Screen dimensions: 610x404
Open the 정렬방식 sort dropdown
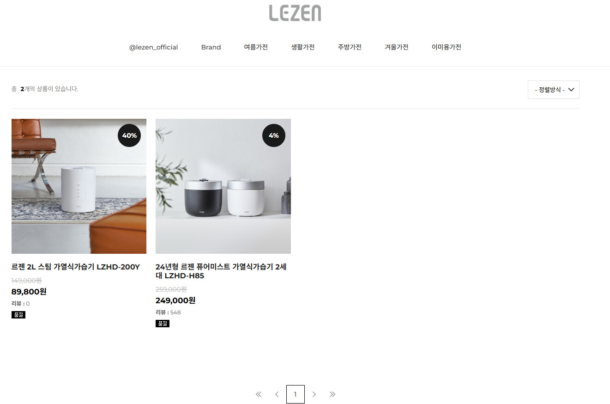coord(553,90)
